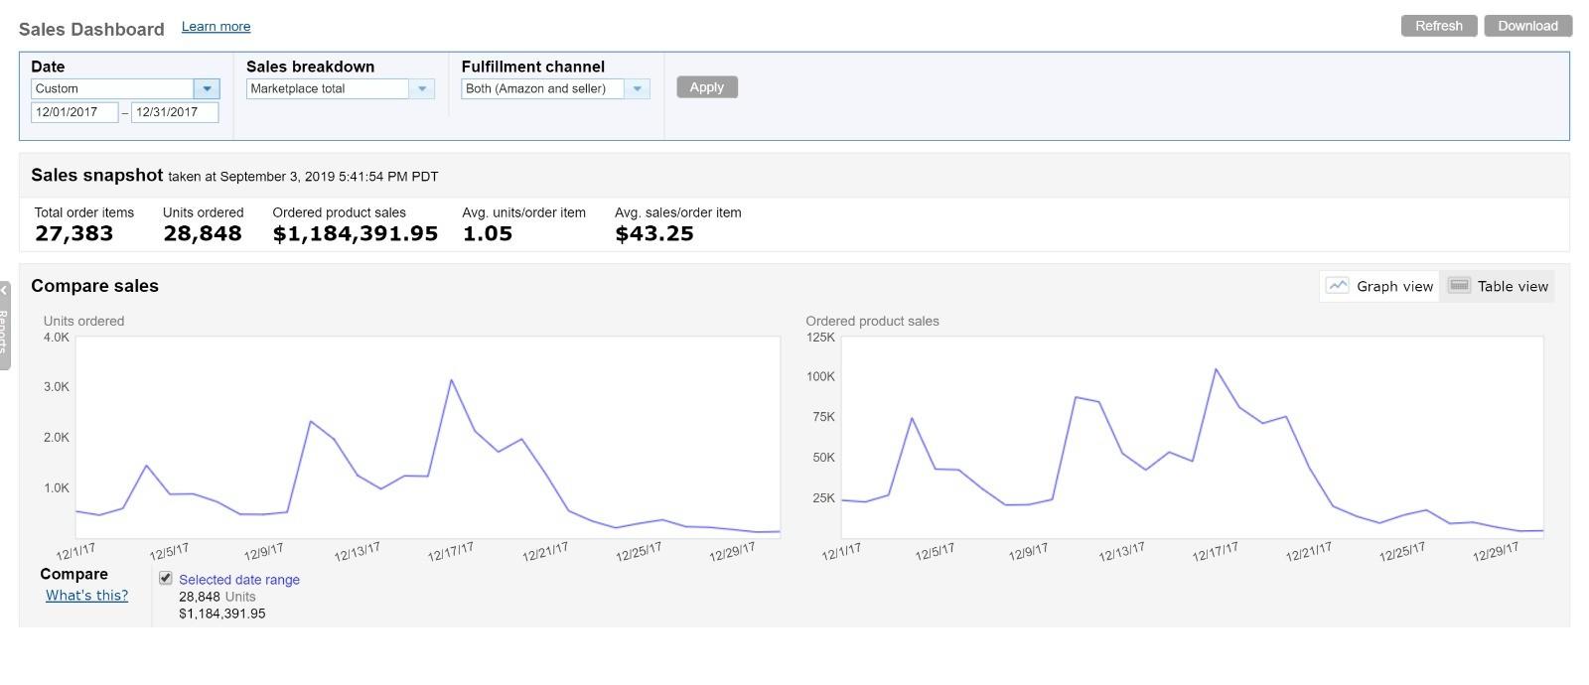Click the Selected date range label text

pyautogui.click(x=239, y=580)
